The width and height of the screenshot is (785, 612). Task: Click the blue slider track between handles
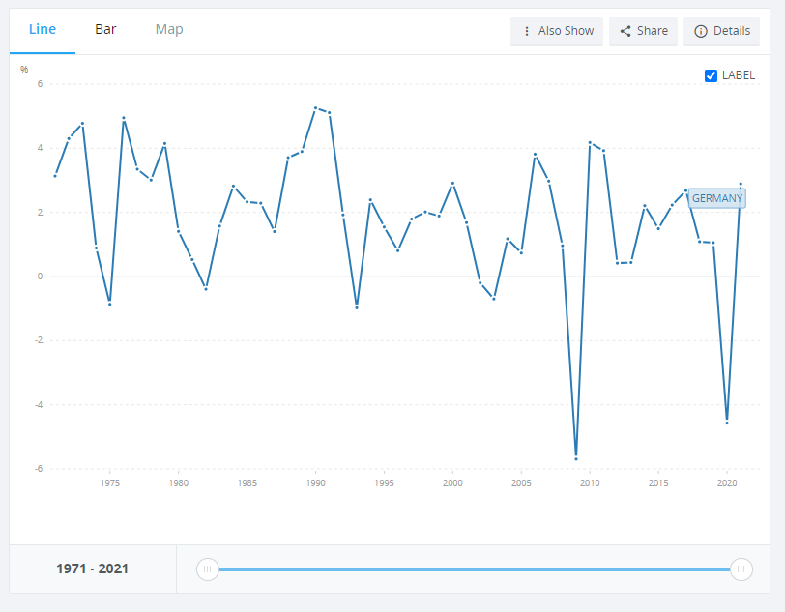[x=474, y=569]
